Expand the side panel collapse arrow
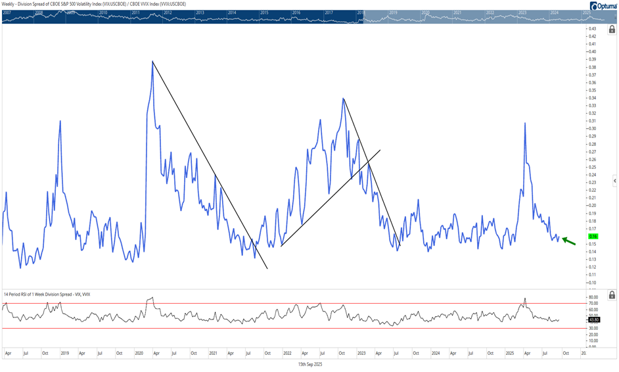 point(614,180)
